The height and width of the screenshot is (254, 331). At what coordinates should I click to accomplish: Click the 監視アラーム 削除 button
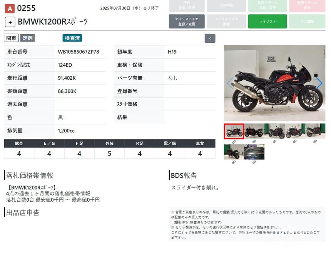(307, 6)
